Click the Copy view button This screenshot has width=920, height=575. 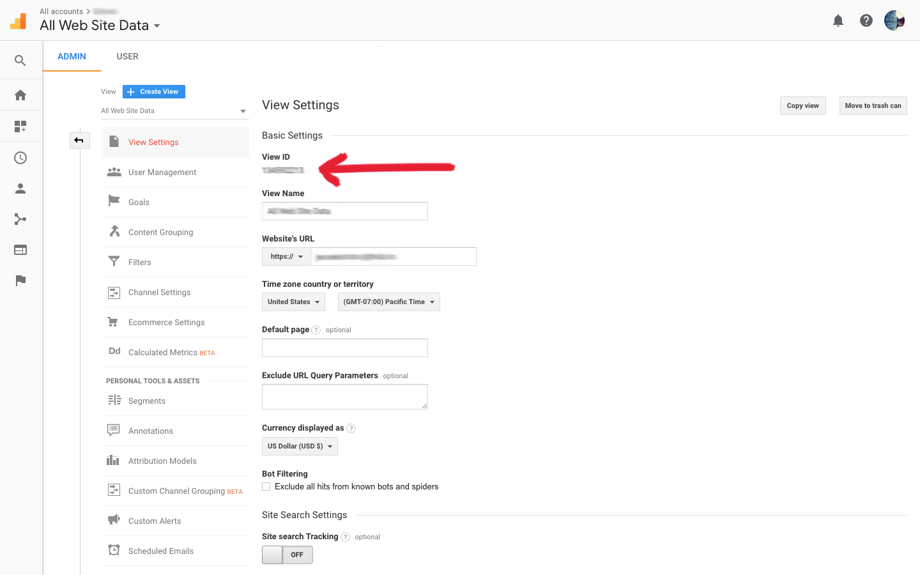(802, 106)
